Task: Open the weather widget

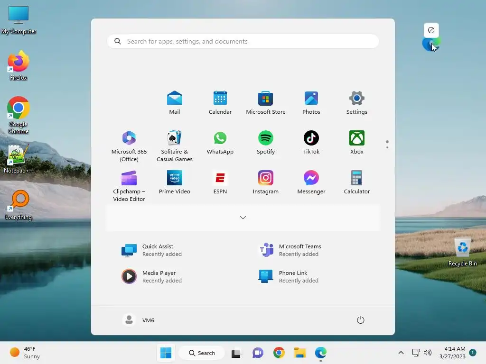Action: tap(25, 353)
